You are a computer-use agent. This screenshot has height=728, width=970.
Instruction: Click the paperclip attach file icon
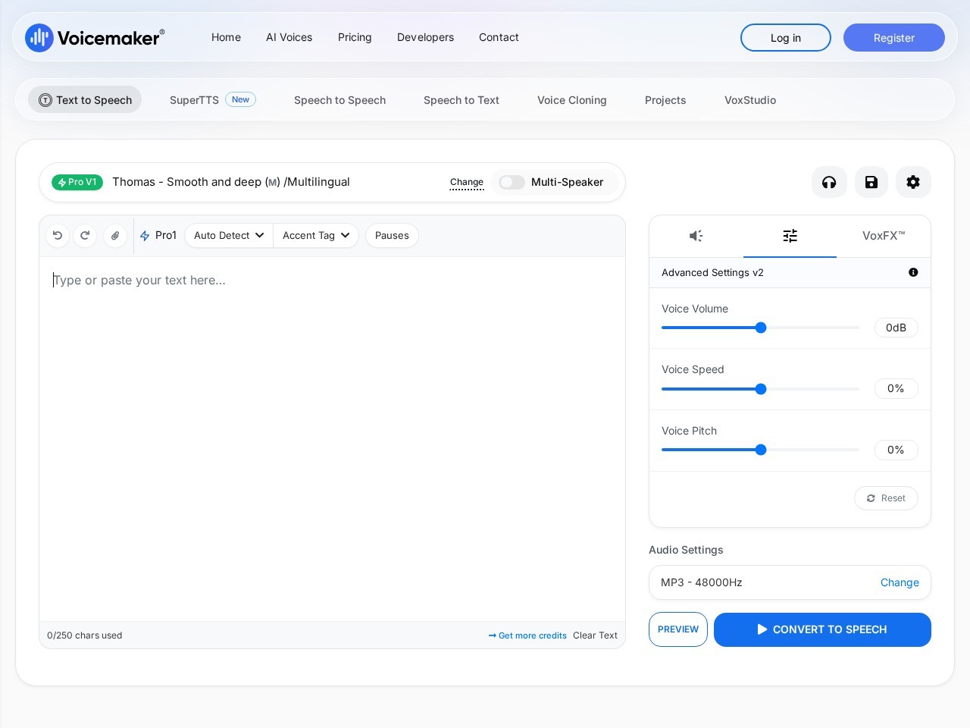[x=115, y=236]
